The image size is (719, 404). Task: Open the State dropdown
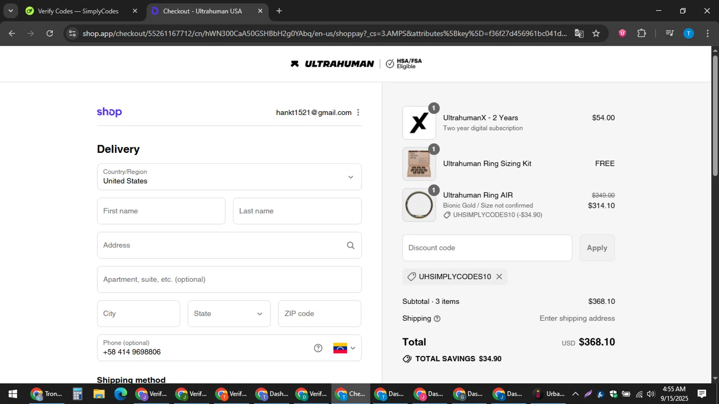click(229, 314)
